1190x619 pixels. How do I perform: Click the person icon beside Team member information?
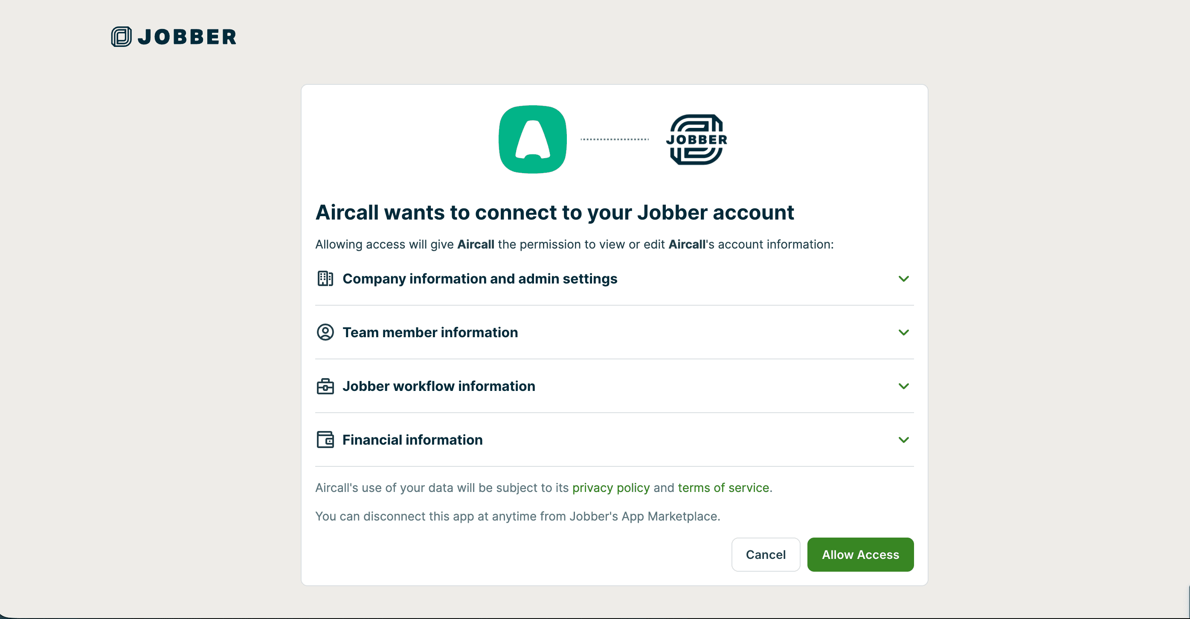325,333
